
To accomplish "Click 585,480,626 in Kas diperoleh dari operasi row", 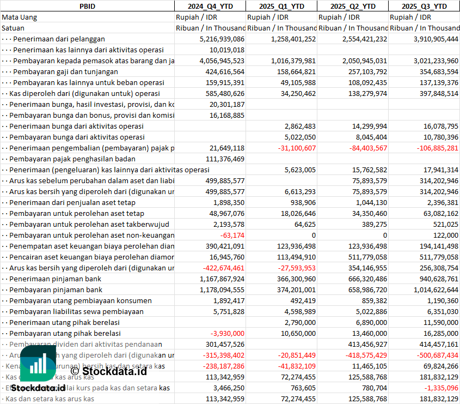I will (x=225, y=93).
